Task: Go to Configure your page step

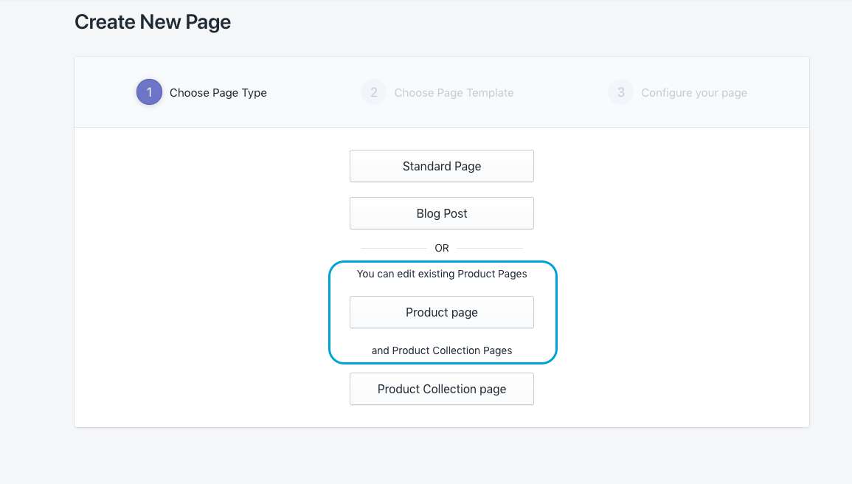Action: 694,93
